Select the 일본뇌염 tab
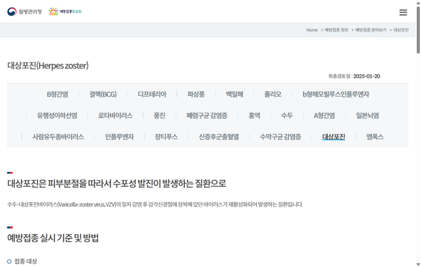Image resolution: width=421 pixels, height=267 pixels. pos(367,116)
